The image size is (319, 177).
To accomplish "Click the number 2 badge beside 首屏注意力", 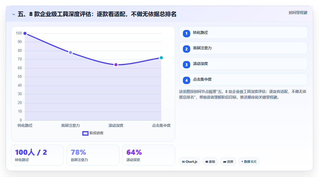I will point(186,49).
